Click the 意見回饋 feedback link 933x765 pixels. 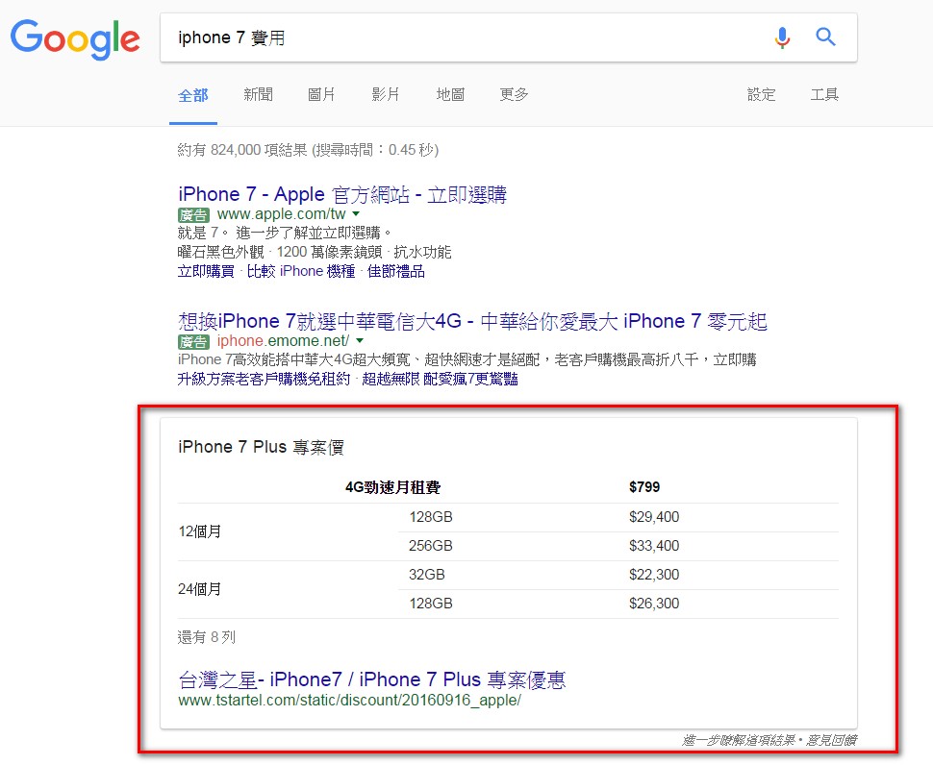[831, 741]
